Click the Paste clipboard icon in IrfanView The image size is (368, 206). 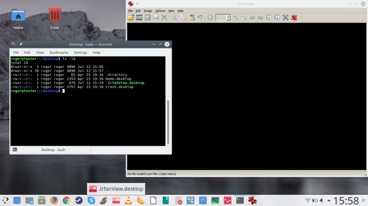pos(192,18)
